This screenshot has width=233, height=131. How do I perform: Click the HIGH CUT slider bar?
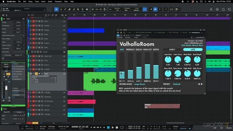tap(147, 65)
